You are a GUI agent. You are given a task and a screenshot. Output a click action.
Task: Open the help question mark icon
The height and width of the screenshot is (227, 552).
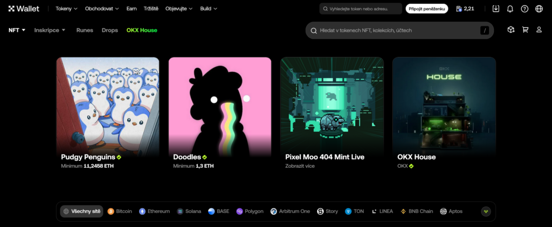pyautogui.click(x=525, y=9)
